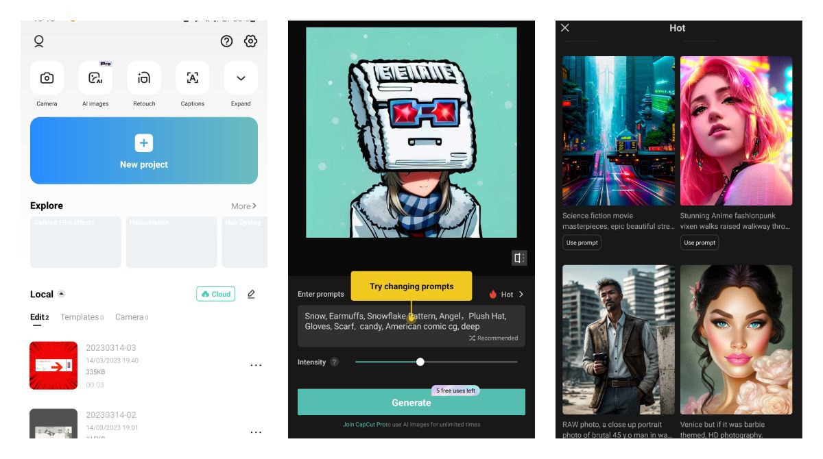
Task: Open the help question mark icon
Action: point(226,41)
